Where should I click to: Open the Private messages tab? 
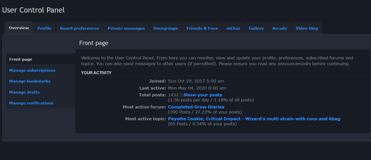tap(126, 28)
